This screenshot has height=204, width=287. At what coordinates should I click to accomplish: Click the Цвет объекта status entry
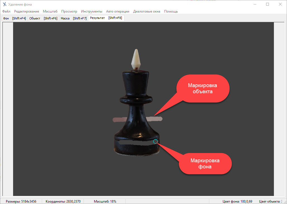coord(271,201)
